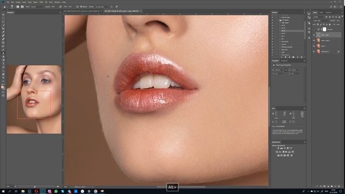The width and height of the screenshot is (345, 194).
Task: Select the Zoom magnifier tool
Action: [x=3, y=78]
